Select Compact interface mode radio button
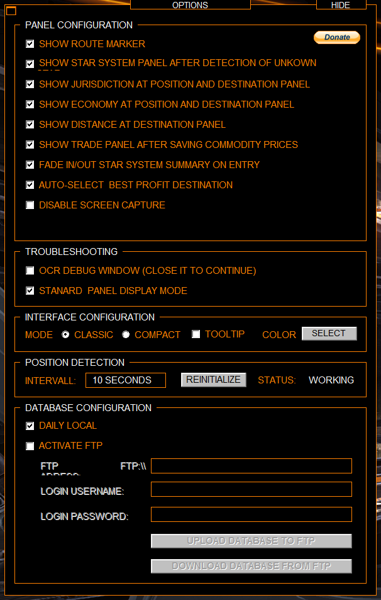The image size is (381, 600). [x=126, y=334]
